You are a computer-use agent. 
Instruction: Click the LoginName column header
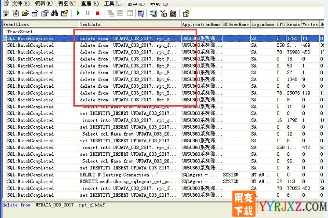pyautogui.click(x=263, y=25)
